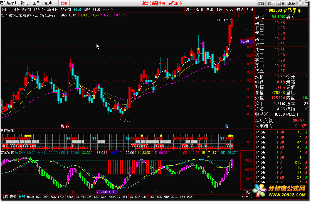Open the 发现 tab

(64, 3)
